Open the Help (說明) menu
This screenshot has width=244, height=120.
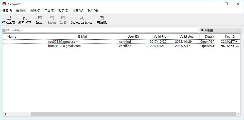pyautogui.click(x=93, y=11)
